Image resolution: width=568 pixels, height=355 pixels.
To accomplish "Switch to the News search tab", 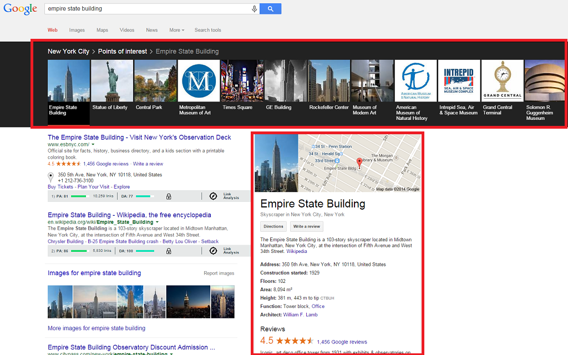I will click(x=152, y=30).
